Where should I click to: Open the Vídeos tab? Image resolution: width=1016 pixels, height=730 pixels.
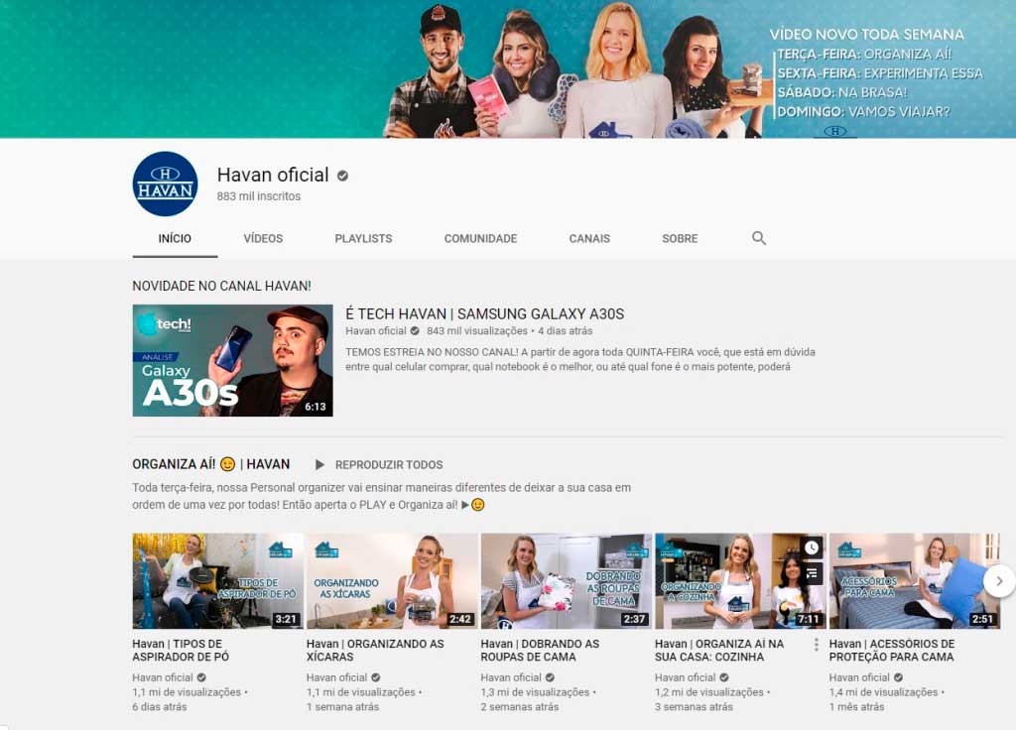(263, 238)
